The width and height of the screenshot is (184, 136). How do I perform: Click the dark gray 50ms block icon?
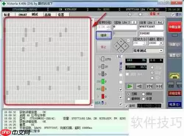(x=103, y=74)
